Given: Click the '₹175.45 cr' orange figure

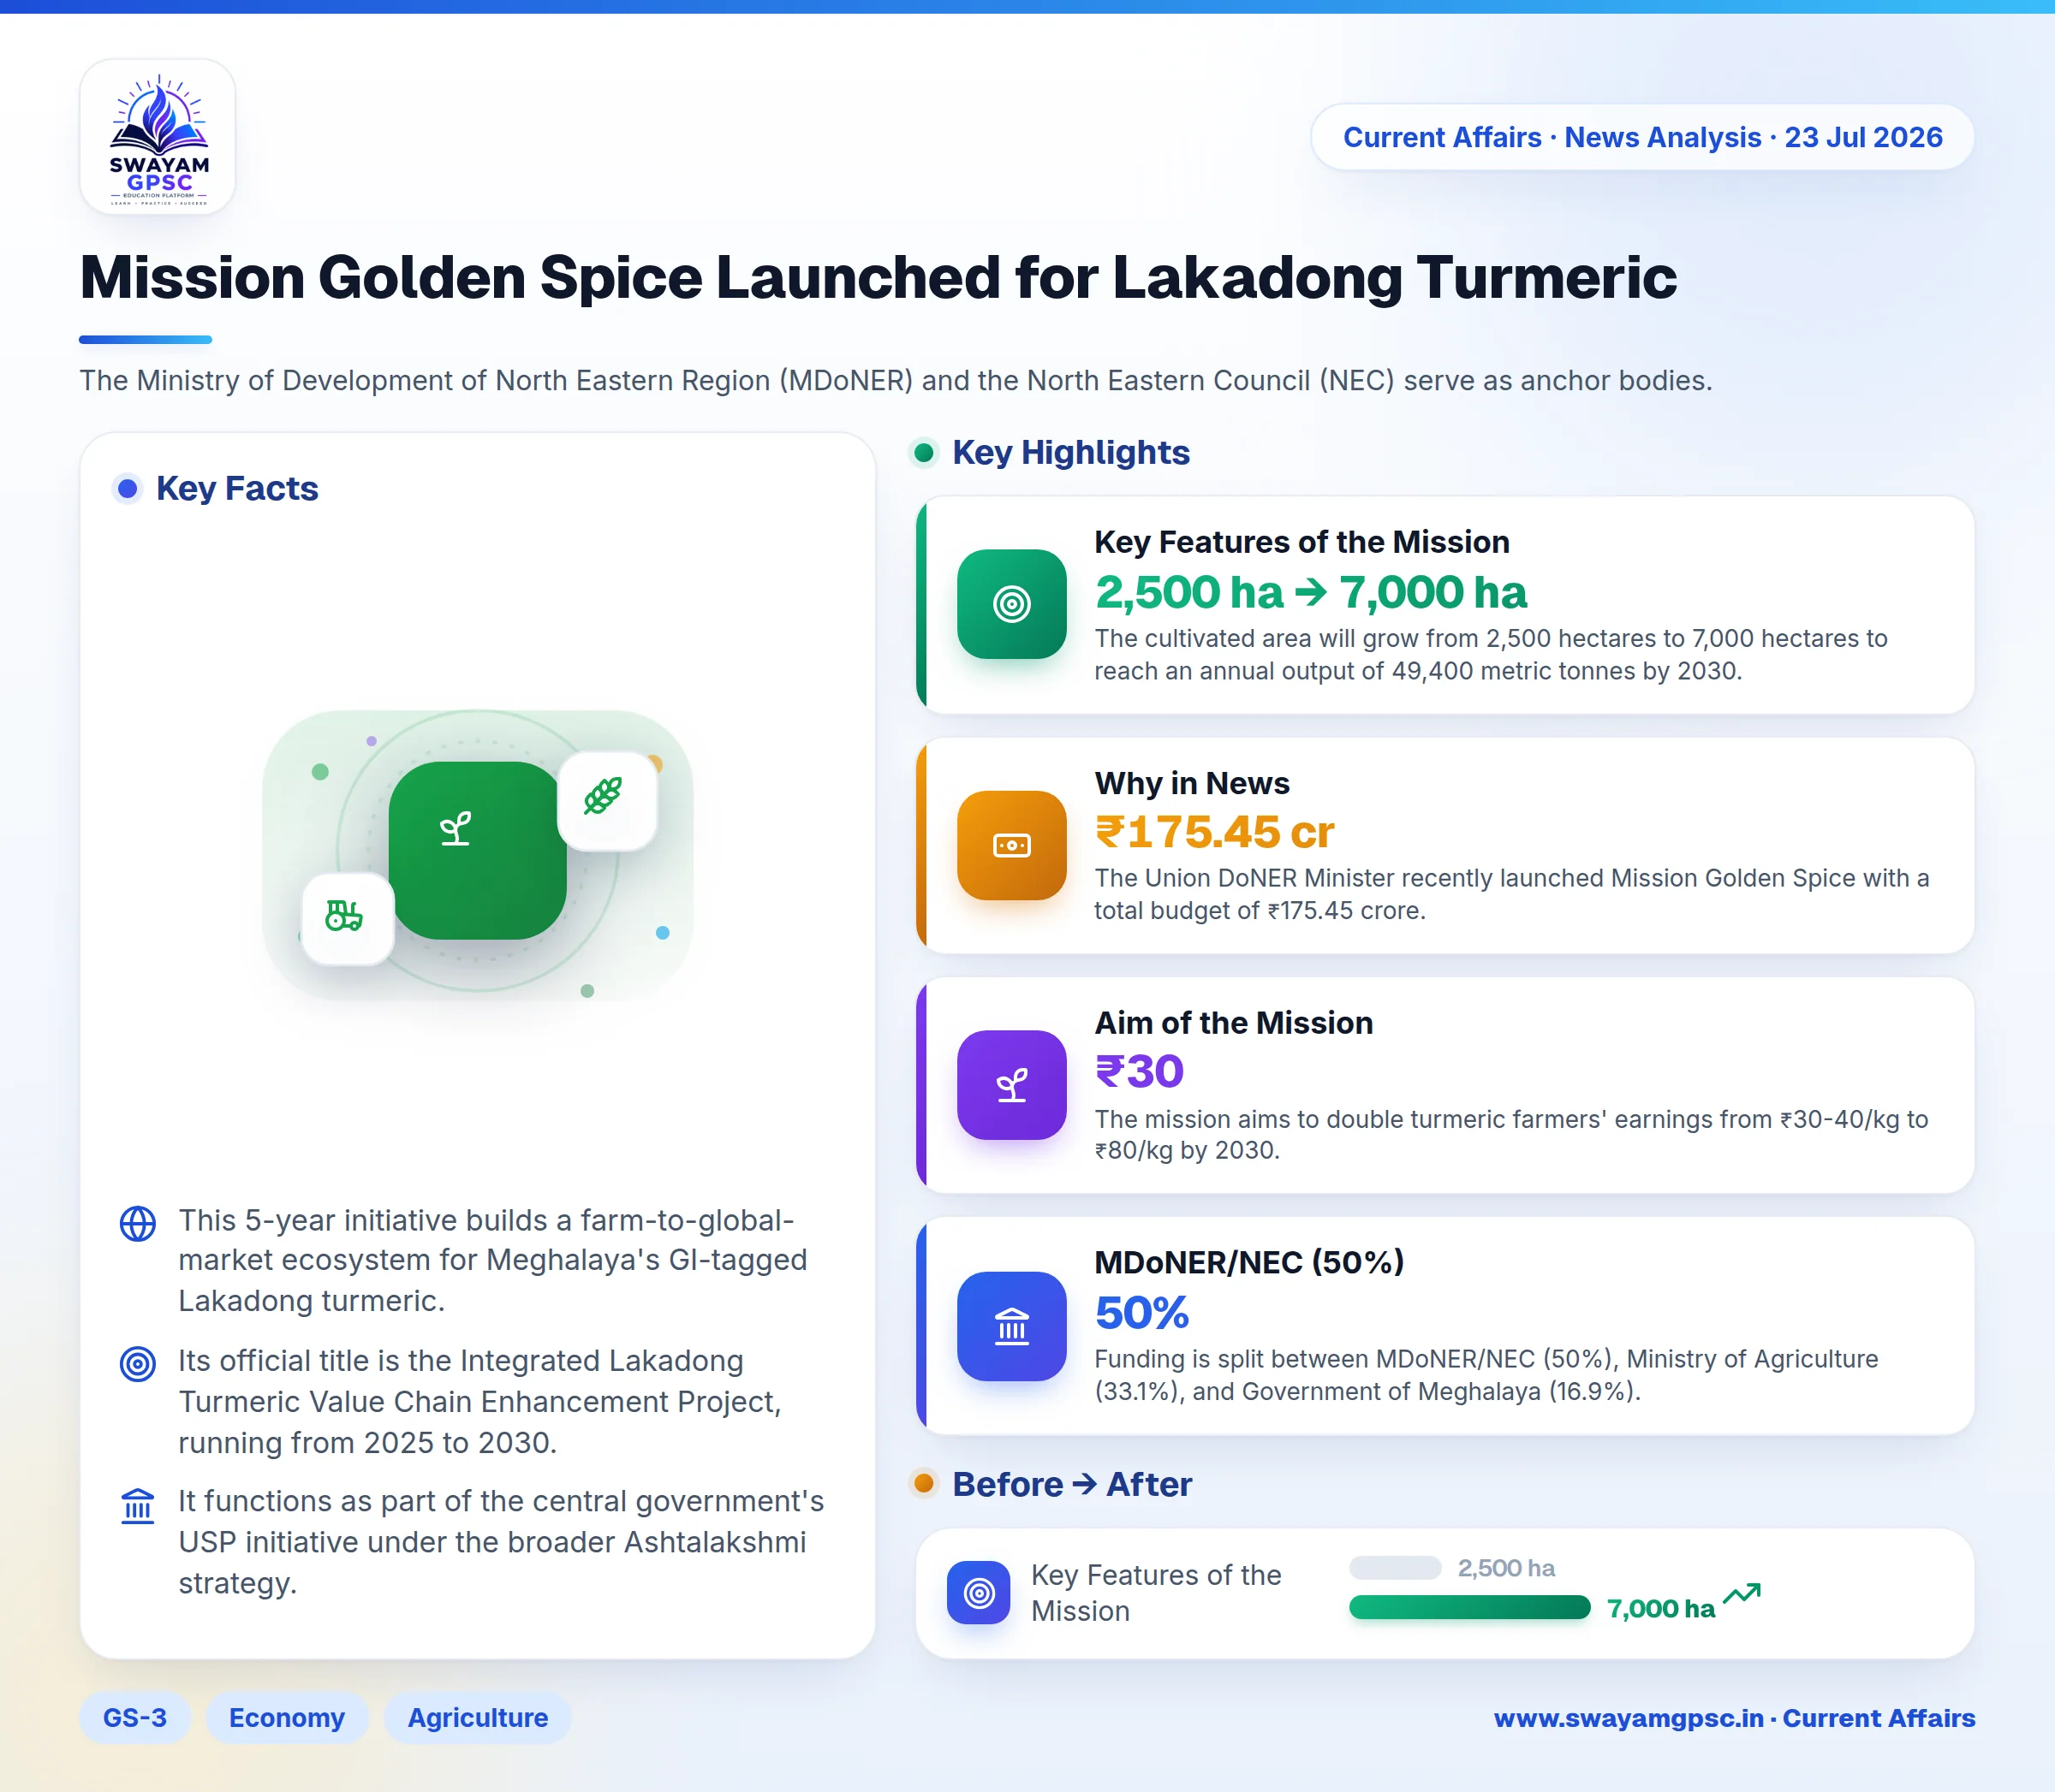Looking at the screenshot, I should click(x=1215, y=832).
